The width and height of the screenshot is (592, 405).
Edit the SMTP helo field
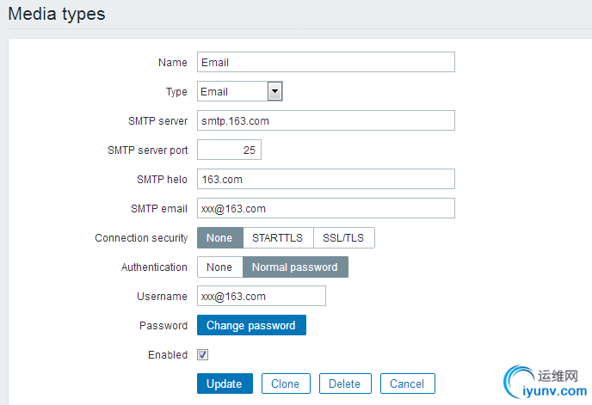tap(325, 179)
